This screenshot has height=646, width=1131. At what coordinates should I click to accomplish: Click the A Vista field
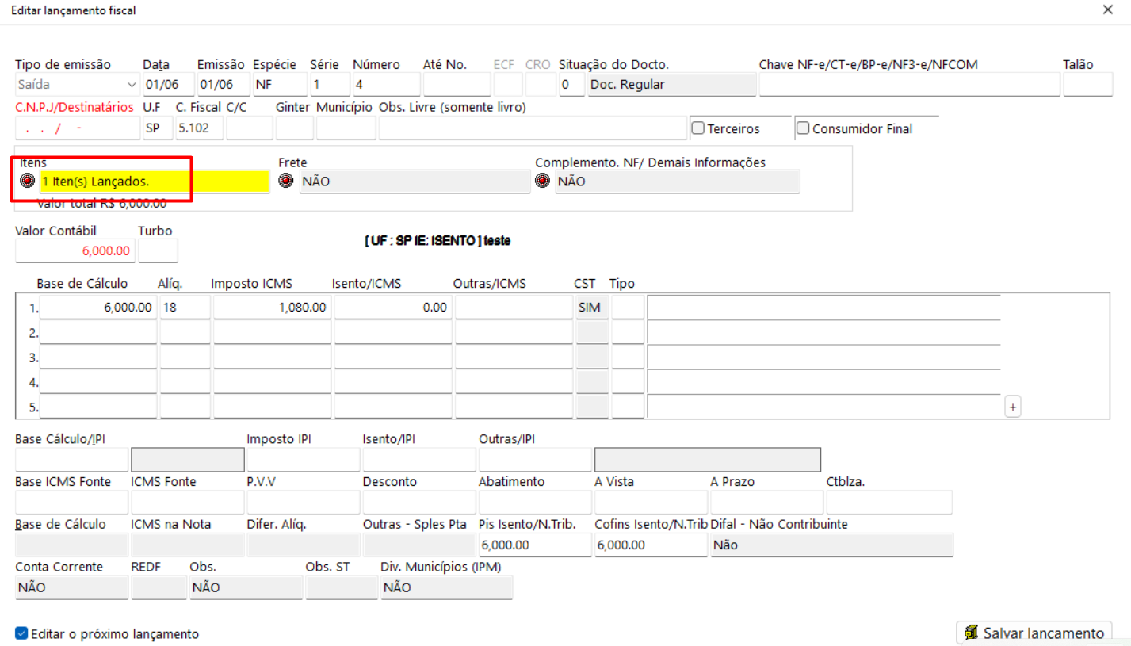tap(651, 503)
